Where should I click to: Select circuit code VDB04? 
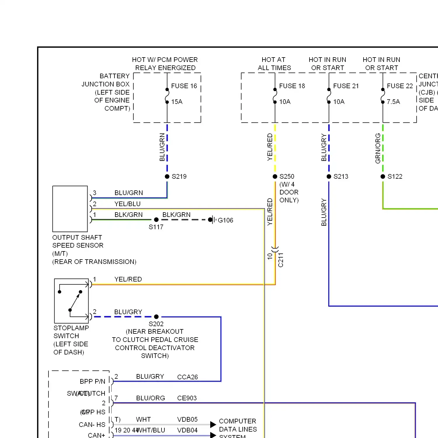click(x=187, y=430)
